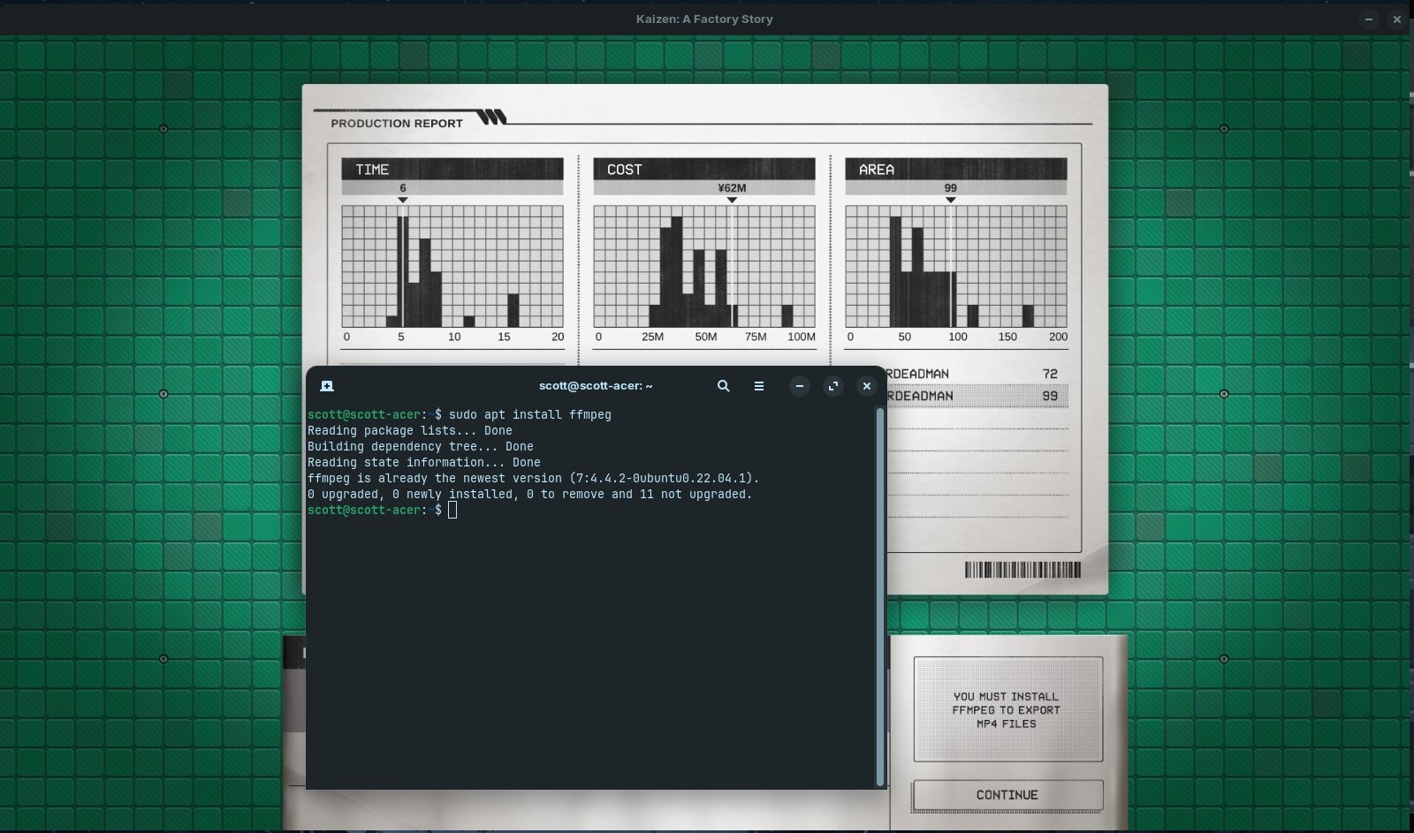
Task: Click the '0 upgraded, 0 newly installed' line
Action: pos(530,494)
